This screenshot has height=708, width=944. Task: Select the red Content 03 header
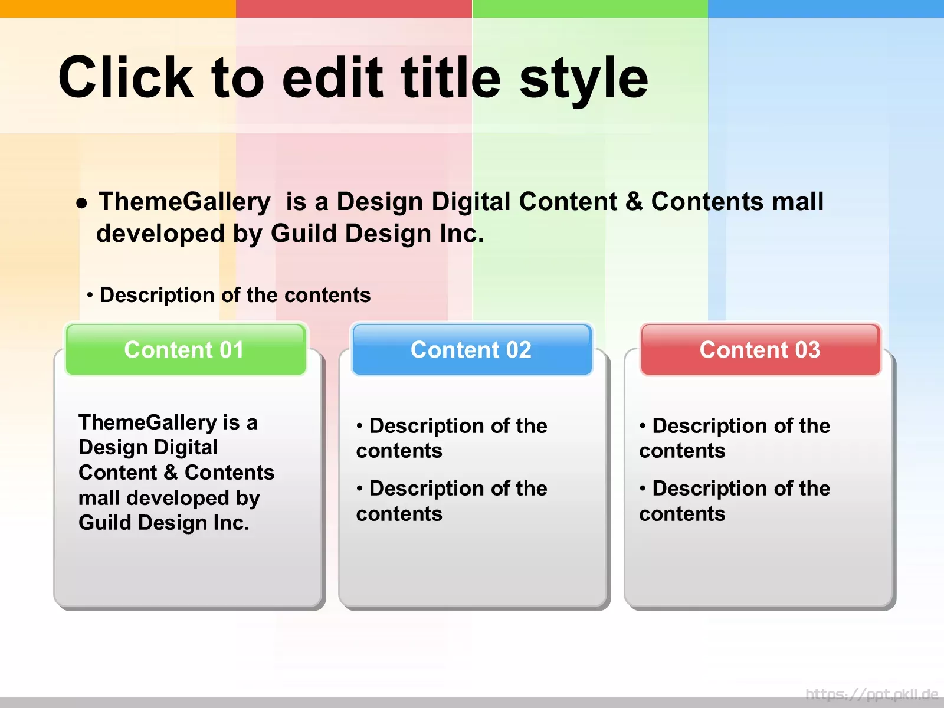tap(760, 350)
